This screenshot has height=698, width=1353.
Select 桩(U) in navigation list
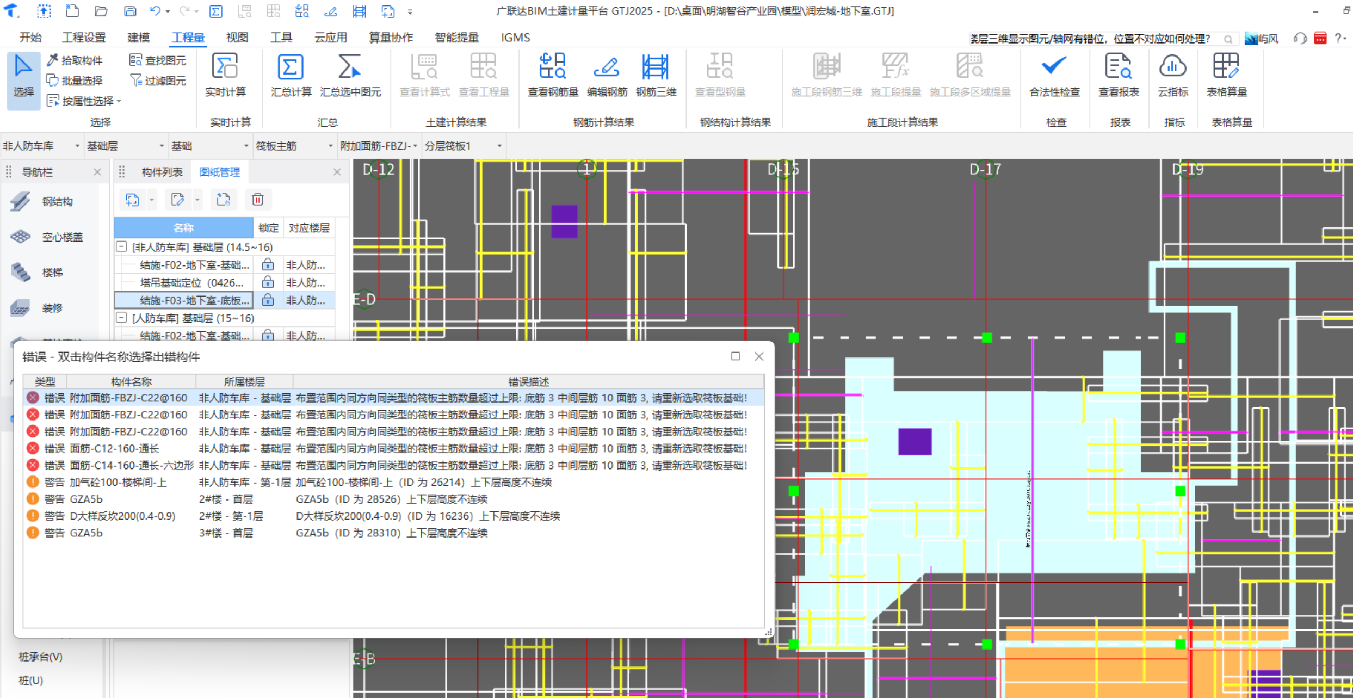[x=31, y=680]
